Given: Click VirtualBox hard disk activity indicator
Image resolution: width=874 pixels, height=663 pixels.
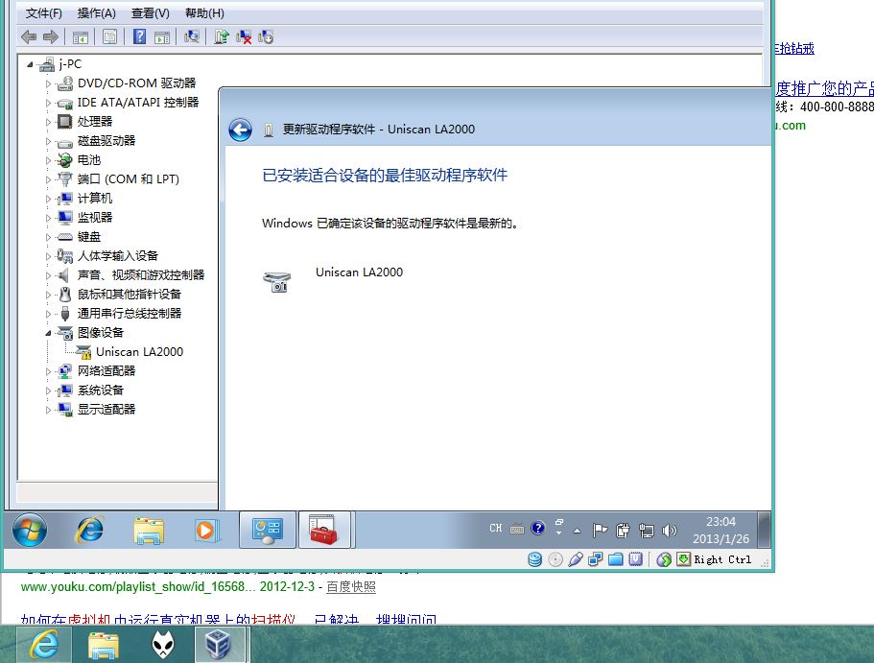Looking at the screenshot, I should [x=535, y=559].
